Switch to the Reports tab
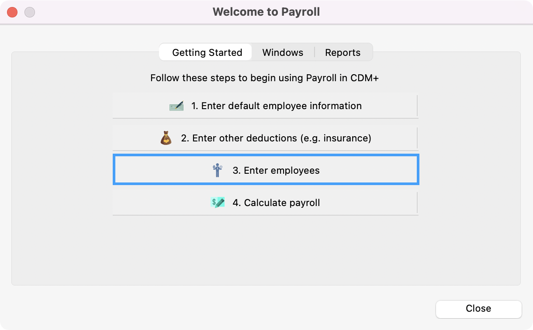The height and width of the screenshot is (330, 533). (343, 52)
